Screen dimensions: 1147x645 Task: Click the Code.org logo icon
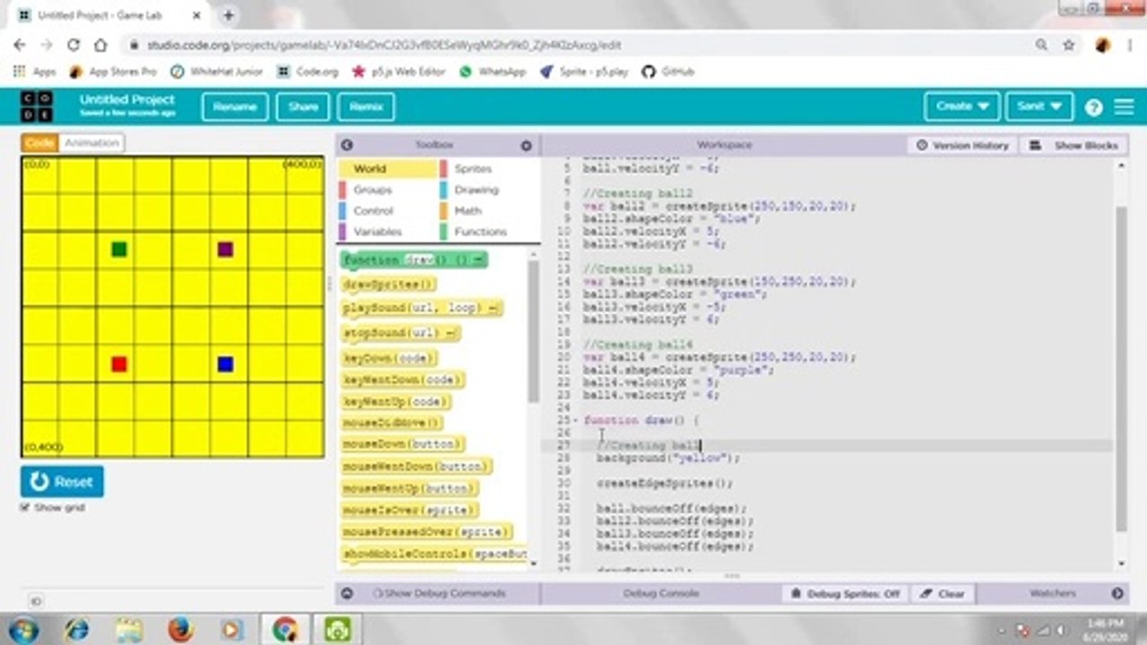39,107
